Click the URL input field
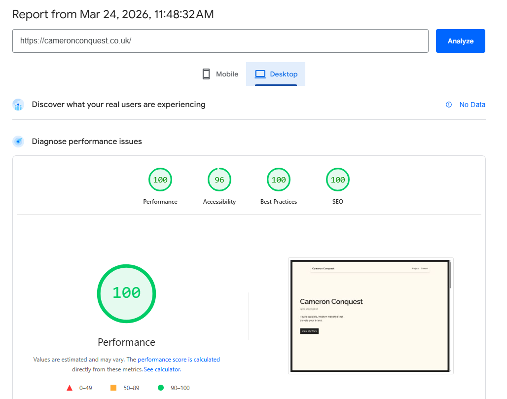507x399 pixels. tap(220, 41)
